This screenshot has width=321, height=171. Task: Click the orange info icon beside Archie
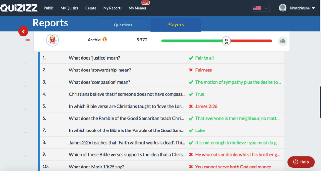tap(105, 40)
